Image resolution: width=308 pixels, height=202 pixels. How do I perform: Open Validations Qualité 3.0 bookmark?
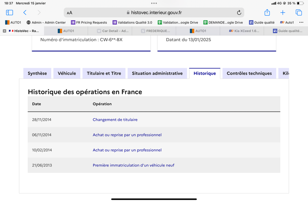(x=132, y=22)
